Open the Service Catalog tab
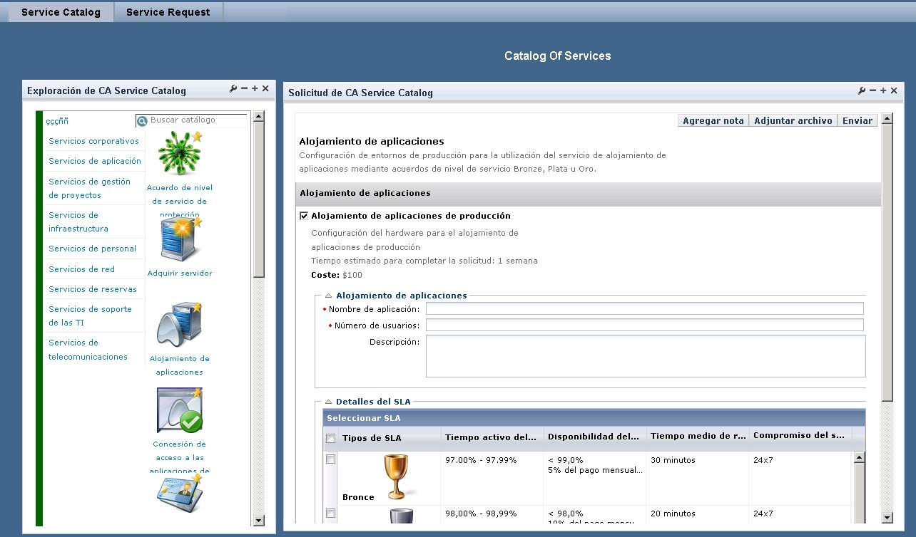The height and width of the screenshot is (537, 916). pos(61,12)
